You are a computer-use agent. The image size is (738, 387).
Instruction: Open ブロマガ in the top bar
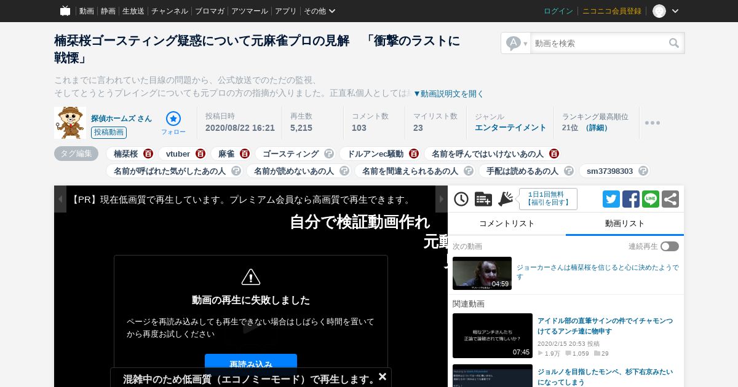click(x=210, y=11)
